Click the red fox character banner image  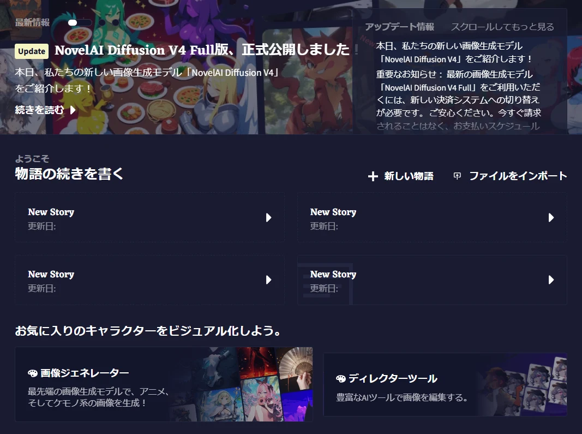[308, 82]
